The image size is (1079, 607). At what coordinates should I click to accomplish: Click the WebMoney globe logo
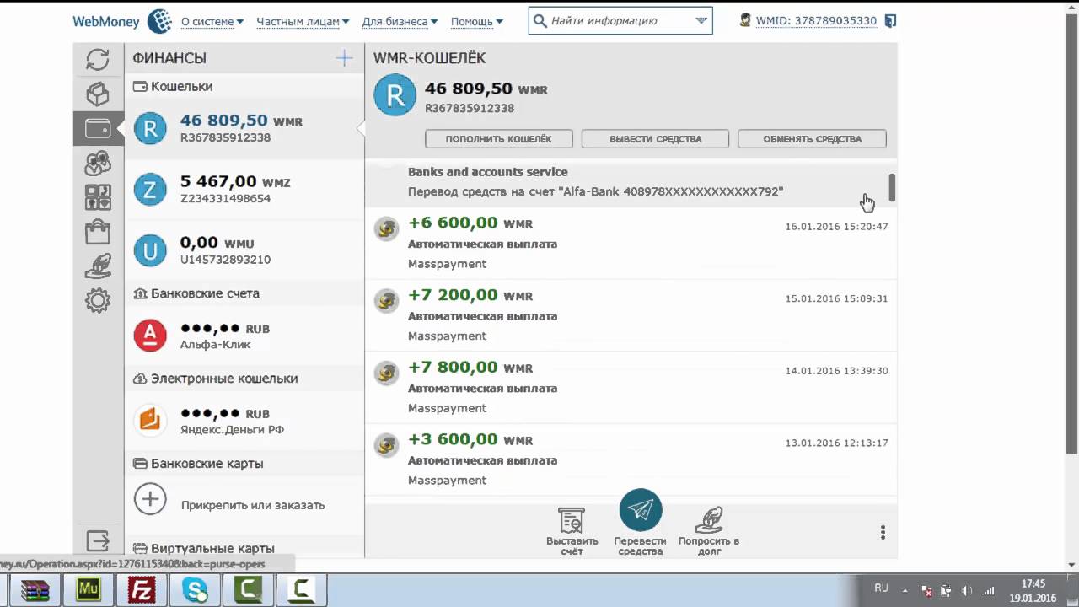158,22
